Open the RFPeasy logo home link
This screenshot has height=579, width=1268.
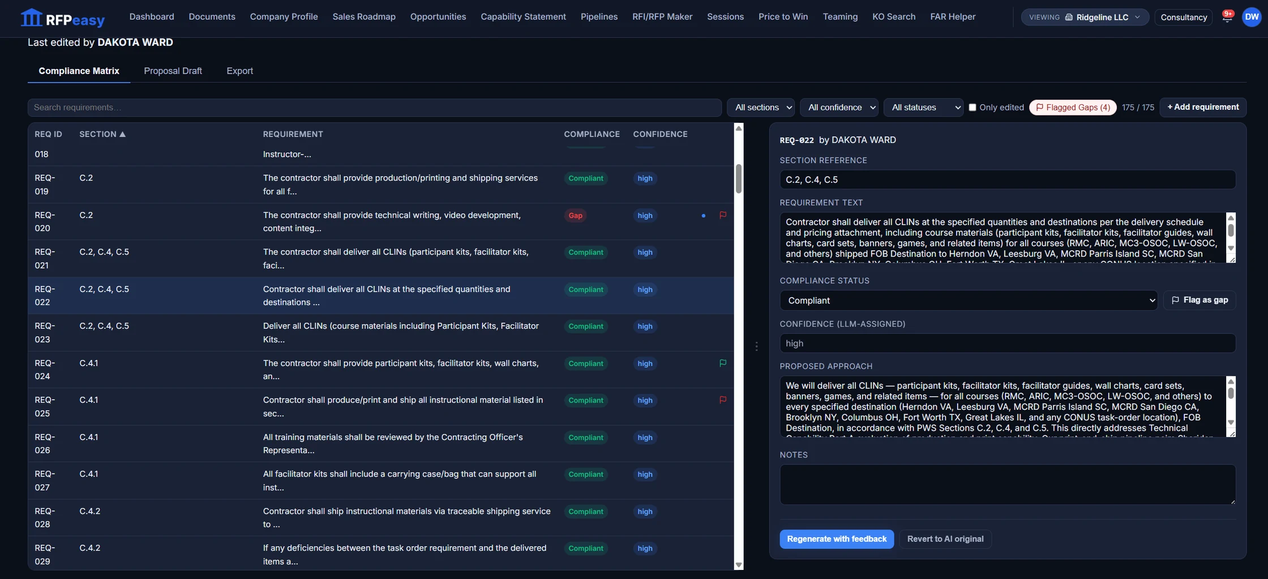click(62, 18)
